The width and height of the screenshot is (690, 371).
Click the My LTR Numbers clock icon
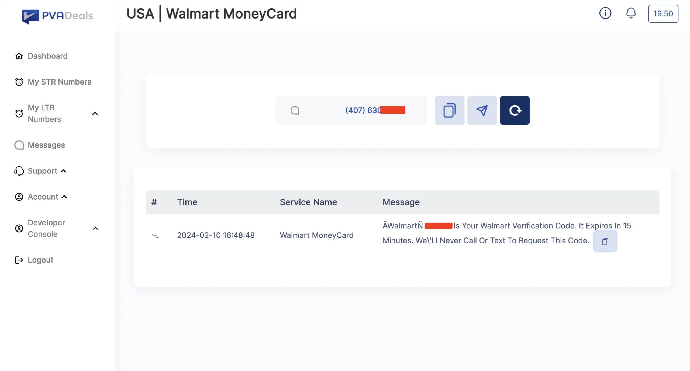pos(19,113)
